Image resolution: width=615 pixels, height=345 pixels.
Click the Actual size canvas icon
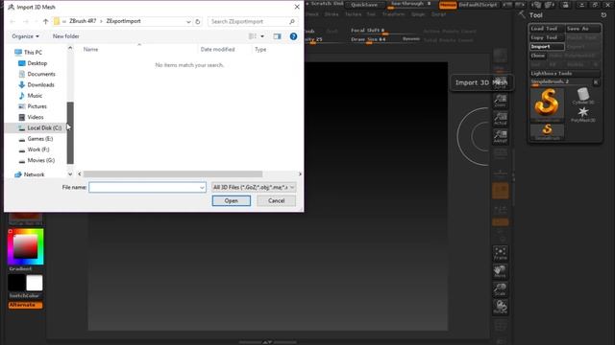coord(500,119)
